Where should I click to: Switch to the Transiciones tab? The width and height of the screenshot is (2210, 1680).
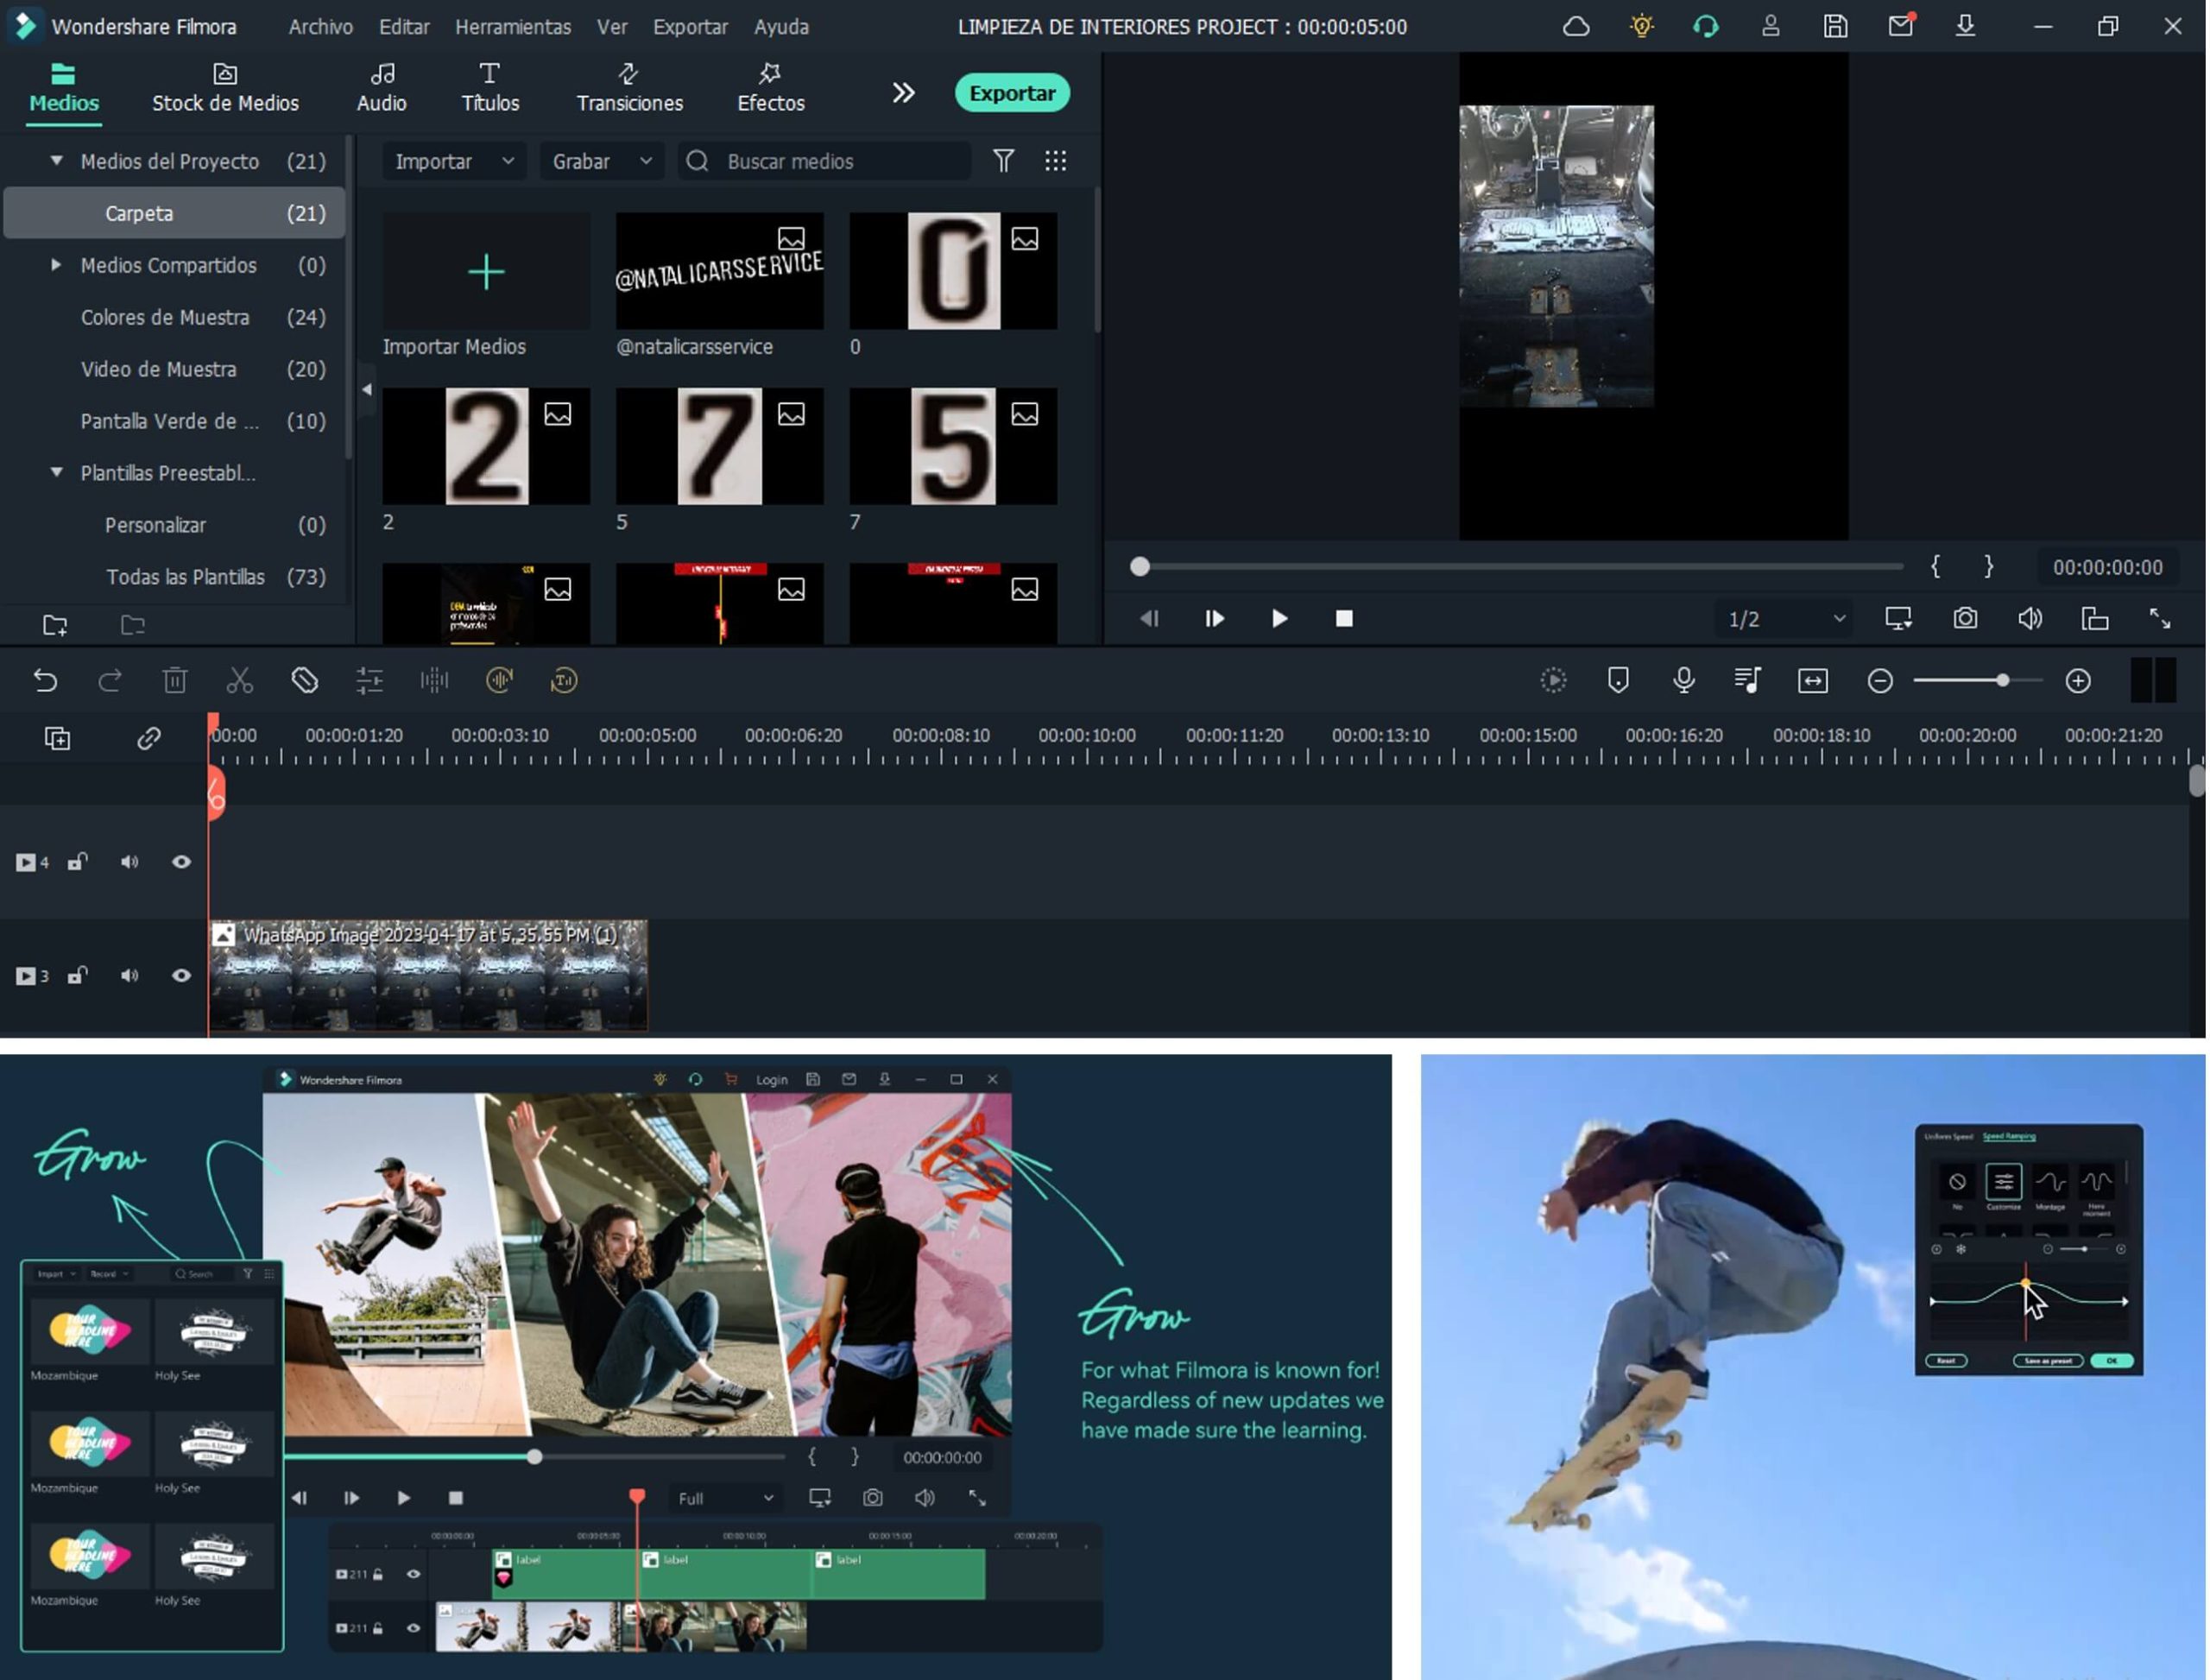click(629, 88)
